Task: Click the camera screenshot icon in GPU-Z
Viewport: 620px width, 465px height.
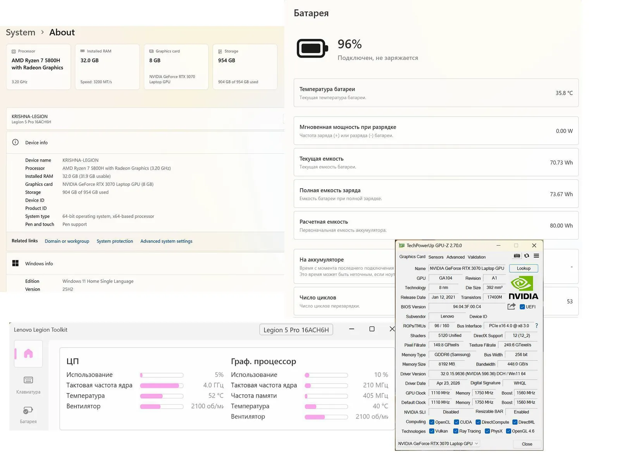Action: [x=517, y=256]
